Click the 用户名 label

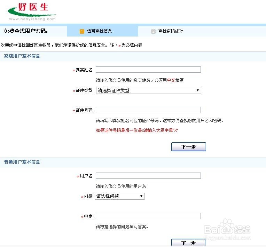click(x=86, y=176)
